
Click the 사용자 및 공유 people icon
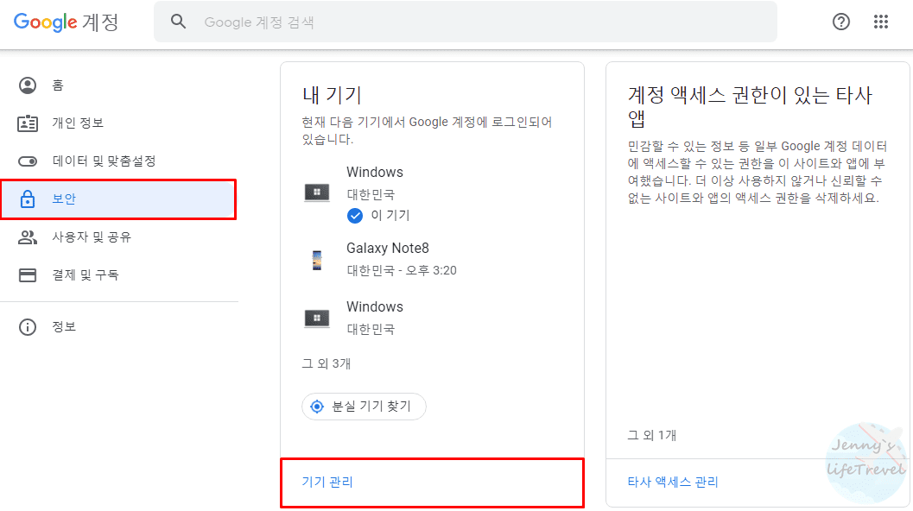[28, 237]
